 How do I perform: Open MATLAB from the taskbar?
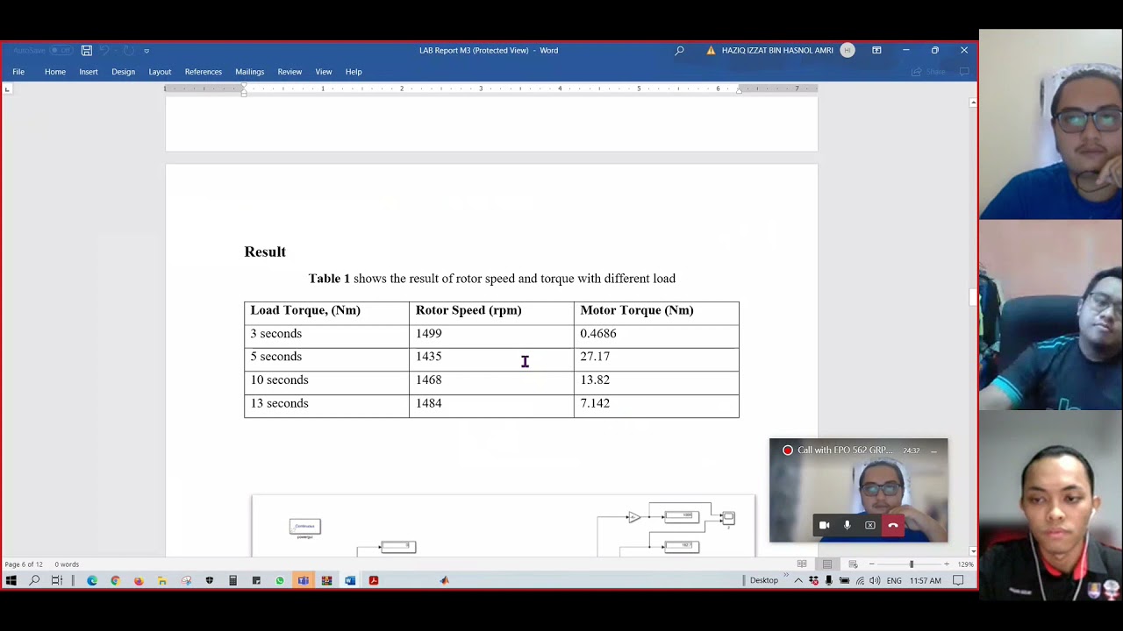(444, 580)
